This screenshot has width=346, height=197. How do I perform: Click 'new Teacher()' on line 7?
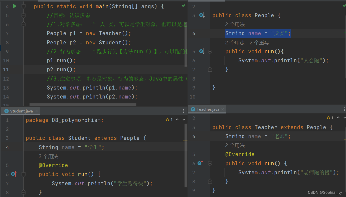tap(107, 33)
